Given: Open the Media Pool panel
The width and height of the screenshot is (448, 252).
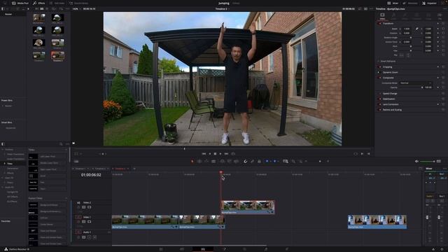Looking at the screenshot, I should 20,3.
